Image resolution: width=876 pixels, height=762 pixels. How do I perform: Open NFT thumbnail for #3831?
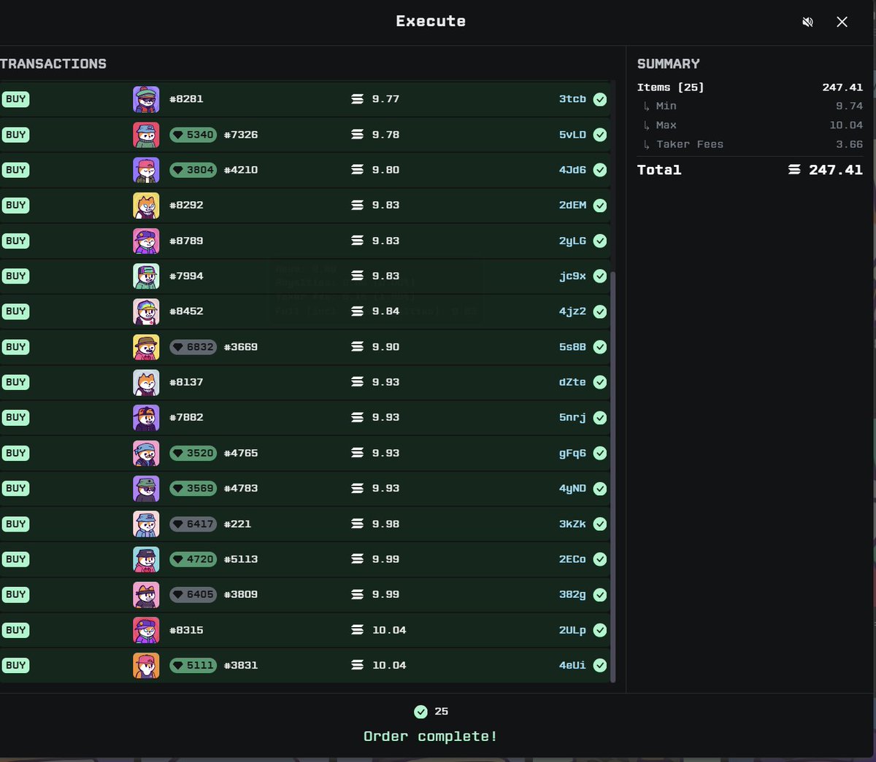[146, 665]
